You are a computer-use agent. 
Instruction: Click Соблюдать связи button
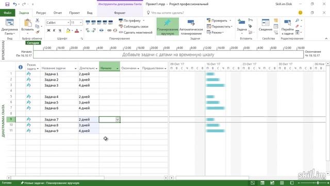pos(134,26)
